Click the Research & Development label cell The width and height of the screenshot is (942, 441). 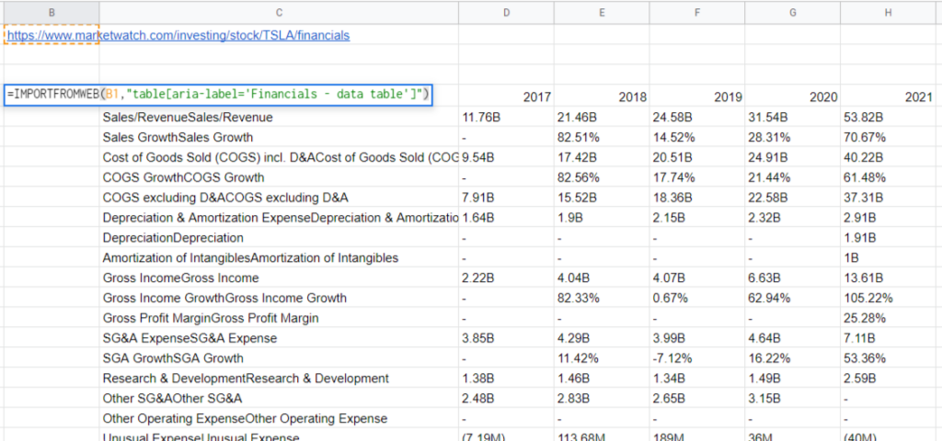(279, 379)
